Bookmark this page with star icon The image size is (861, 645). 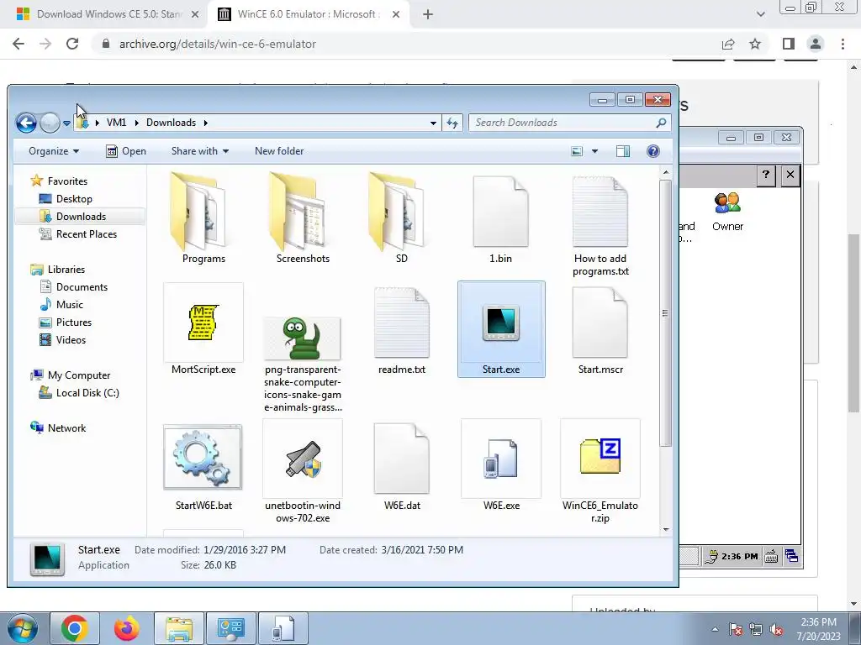[x=755, y=44]
